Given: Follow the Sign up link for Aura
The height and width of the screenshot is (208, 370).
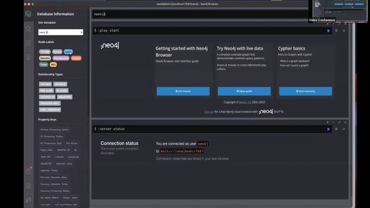Looking at the screenshot, I should click(x=209, y=112).
